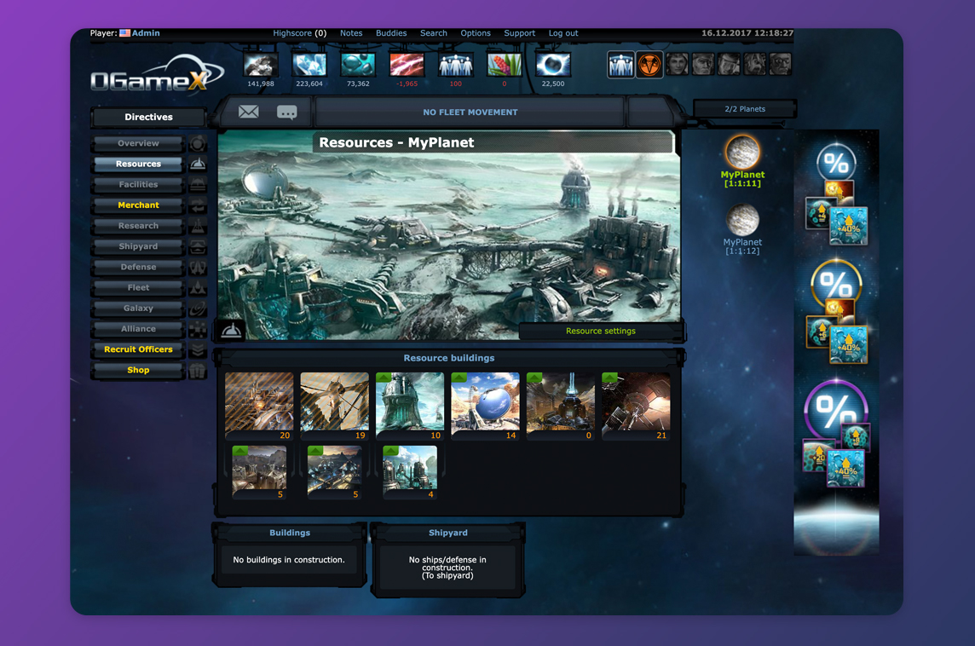The image size is (975, 646).
Task: Open the Shop menu button
Action: pyautogui.click(x=138, y=370)
